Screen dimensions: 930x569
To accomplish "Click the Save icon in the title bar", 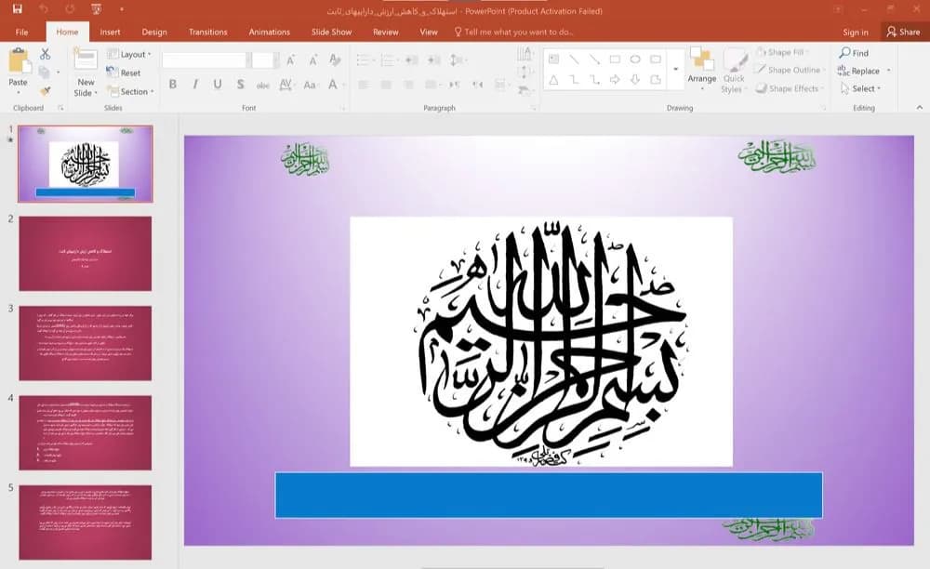I will [17, 9].
